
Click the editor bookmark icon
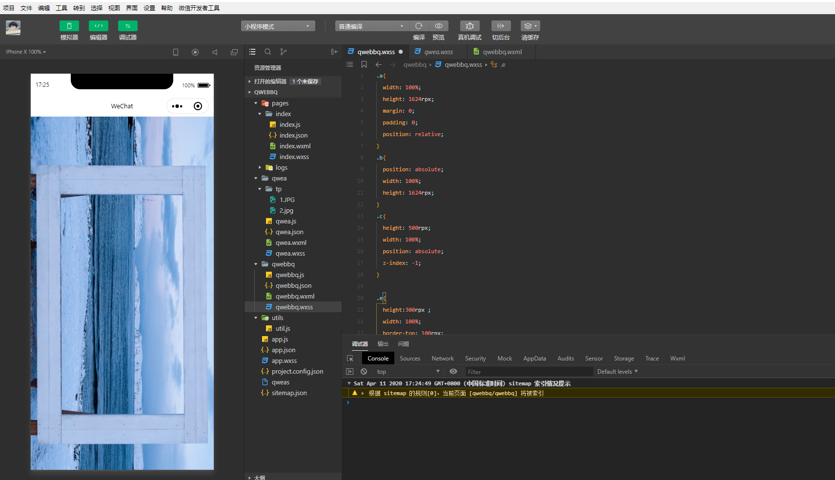point(364,64)
